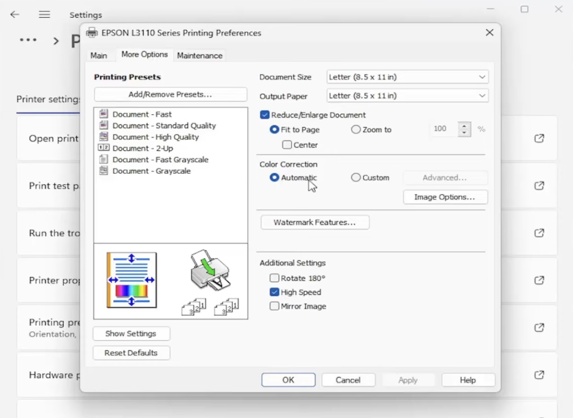This screenshot has width=573, height=418.
Task: Enable the Mirror Image checkbox
Action: 274,306
